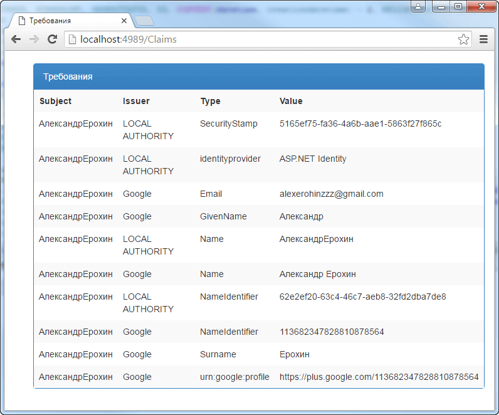Select the SecurityStamp type cell
Image resolution: width=499 pixels, height=415 pixels.
point(228,123)
